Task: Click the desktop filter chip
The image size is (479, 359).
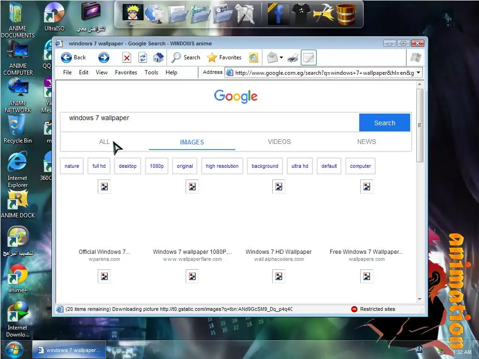Action: (x=128, y=166)
